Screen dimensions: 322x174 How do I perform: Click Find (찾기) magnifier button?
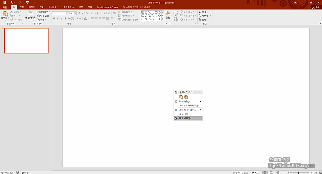(202, 12)
